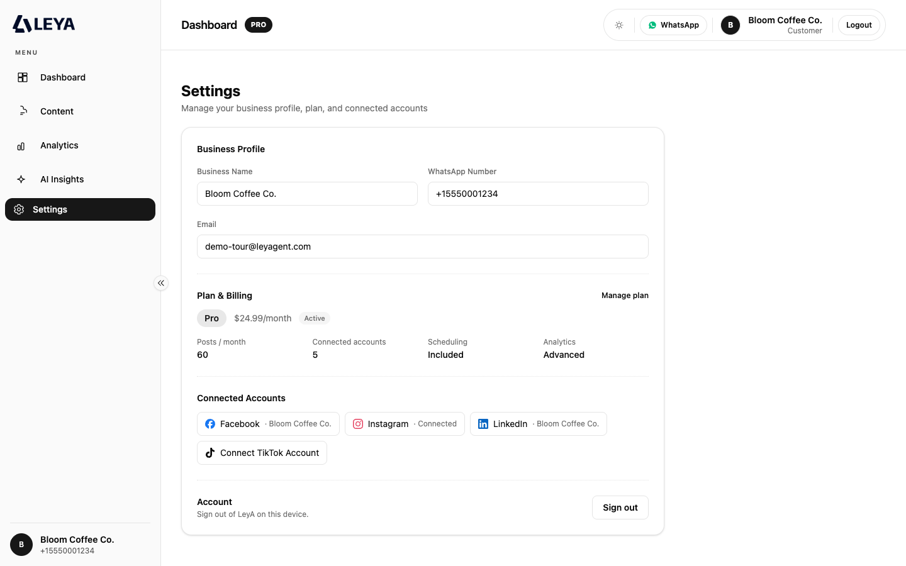Click the LinkedIn logo icon
The width and height of the screenshot is (906, 566).
(483, 424)
